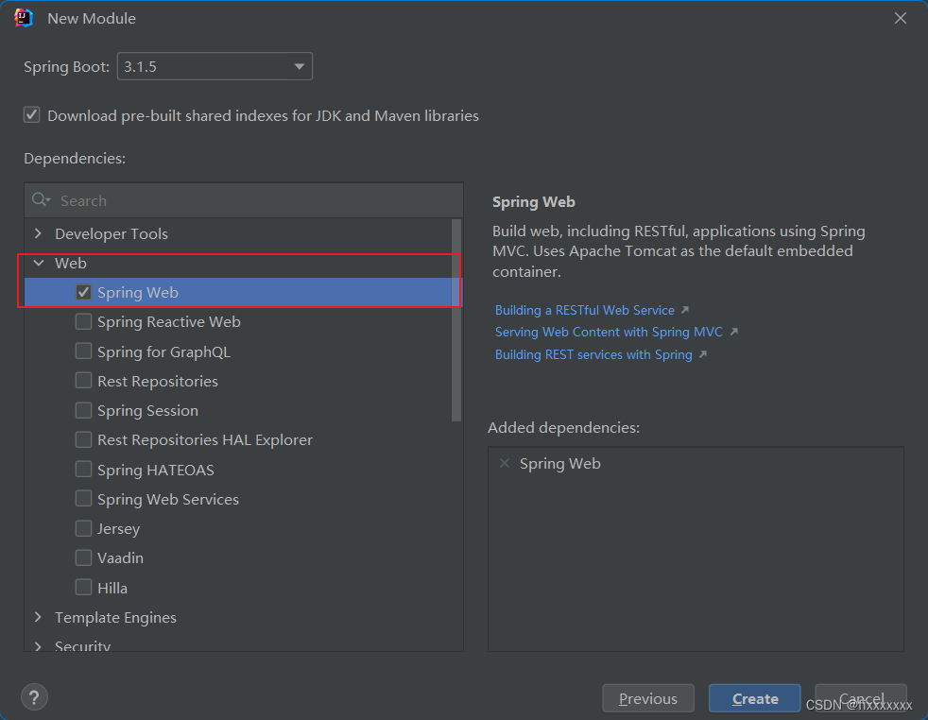928x720 pixels.
Task: Collapse the Web category
Action: [x=39, y=263]
